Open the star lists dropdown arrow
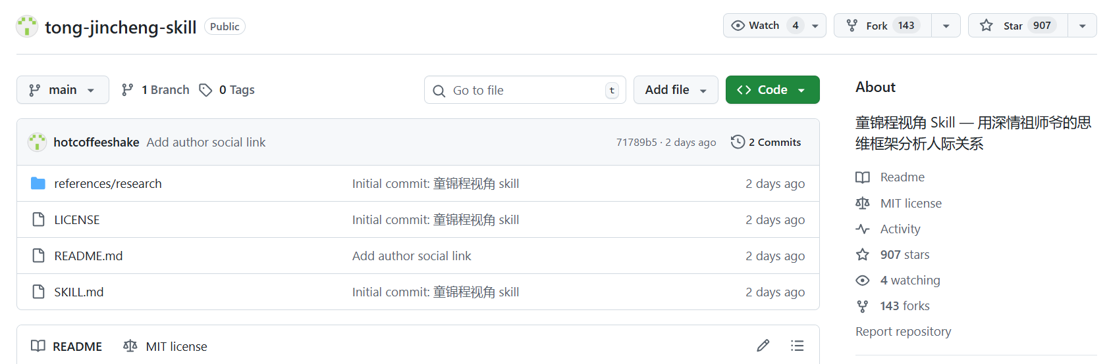Screen dimensions: 1109x364 [x=1083, y=26]
